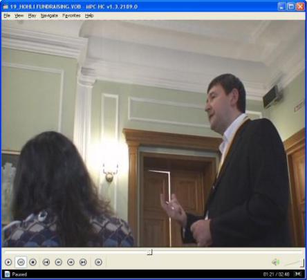
Task: Click the MPC window title bar icon
Action: click(x=6, y=7)
